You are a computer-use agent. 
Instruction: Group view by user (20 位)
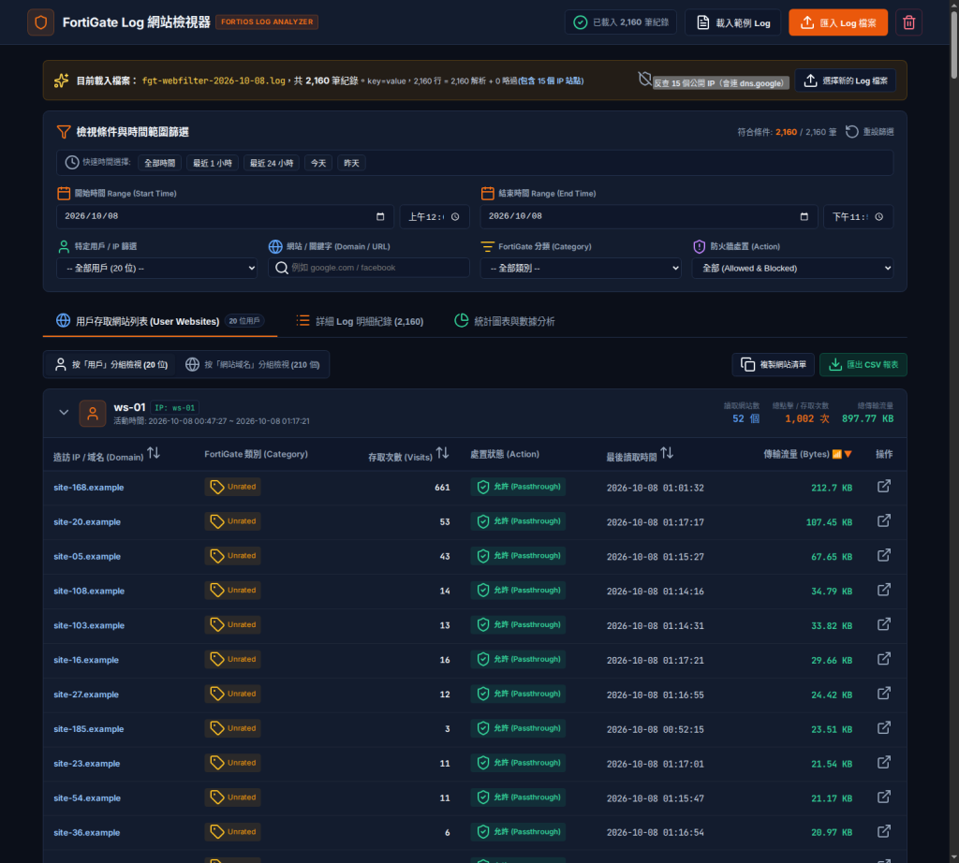[x=111, y=365]
